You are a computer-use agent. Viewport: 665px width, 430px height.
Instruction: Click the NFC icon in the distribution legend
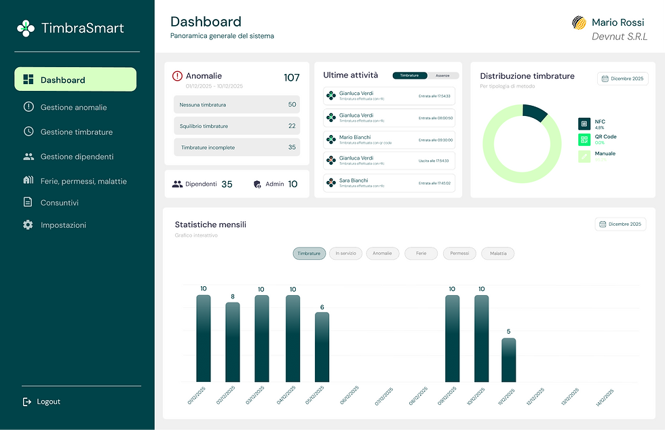point(584,125)
